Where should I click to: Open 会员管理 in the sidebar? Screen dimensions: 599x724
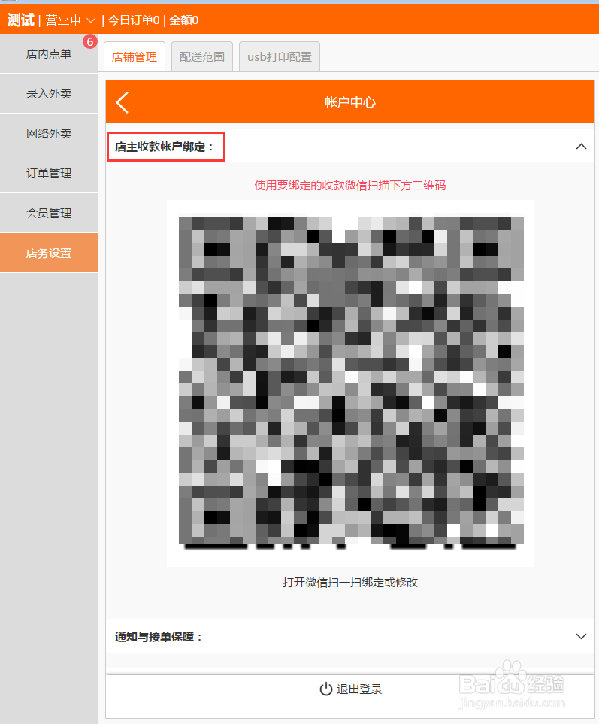tap(49, 213)
